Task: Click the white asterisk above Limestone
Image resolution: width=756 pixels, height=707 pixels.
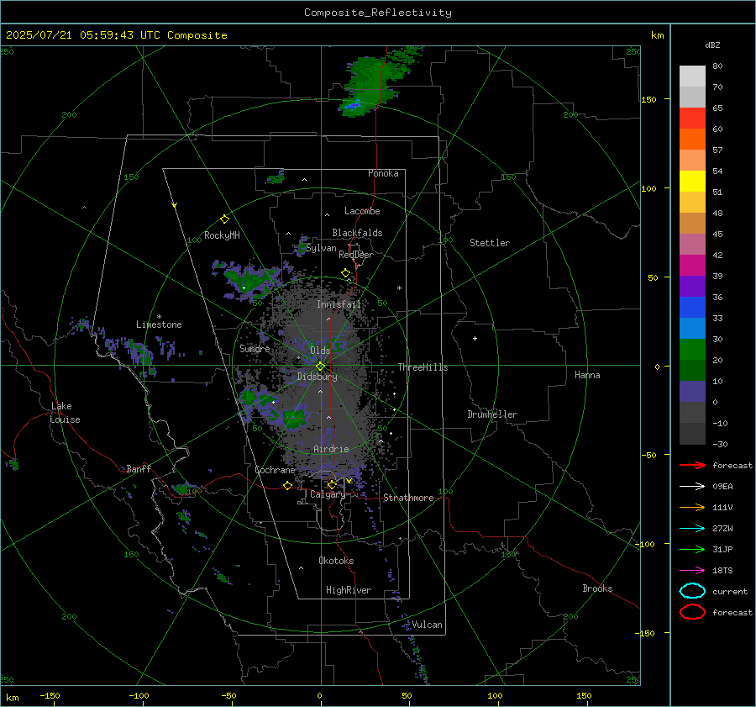Action: (x=159, y=317)
